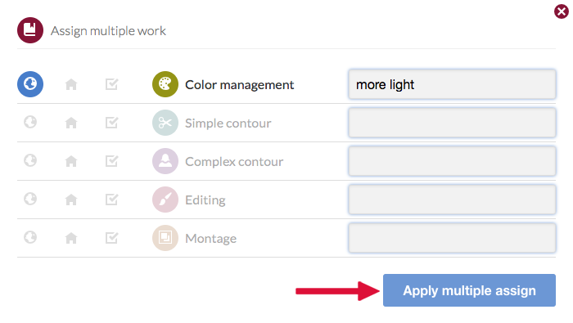Click the house icon in Color management row

(71, 85)
